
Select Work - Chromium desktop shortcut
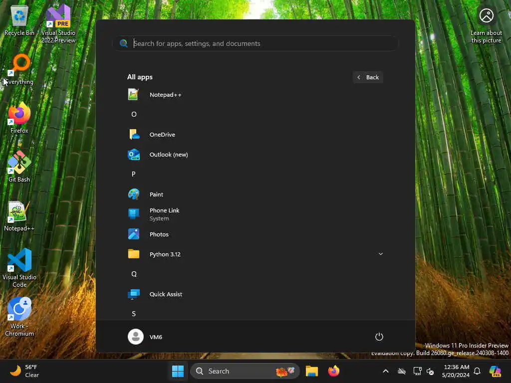19,317
